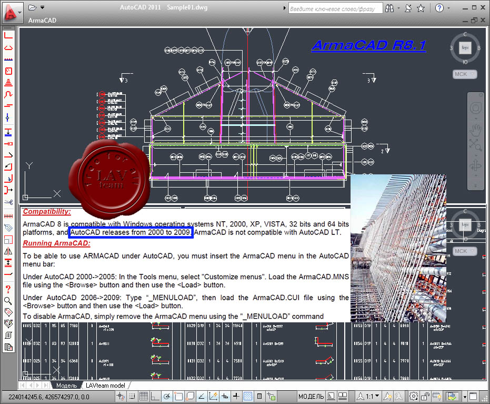
Task: Select the corner bar with curved arrow tool
Action: pos(8,167)
